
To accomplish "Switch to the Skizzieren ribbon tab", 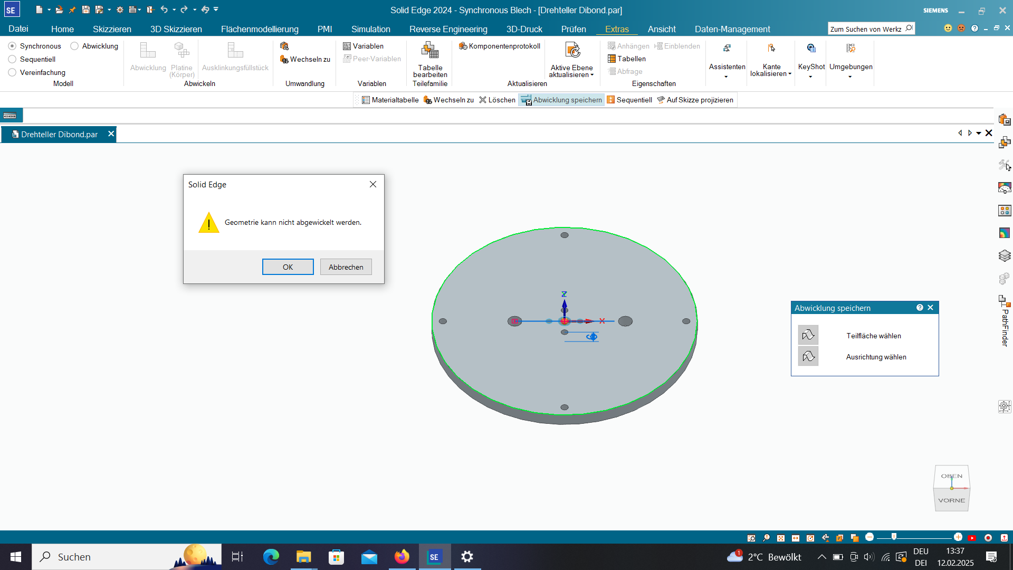I will pos(112,29).
